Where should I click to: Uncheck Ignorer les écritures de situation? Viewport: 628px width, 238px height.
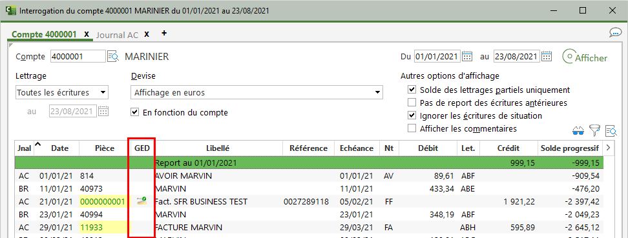pyautogui.click(x=412, y=115)
